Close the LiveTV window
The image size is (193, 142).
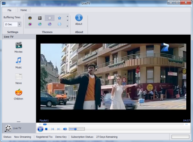[186, 2]
